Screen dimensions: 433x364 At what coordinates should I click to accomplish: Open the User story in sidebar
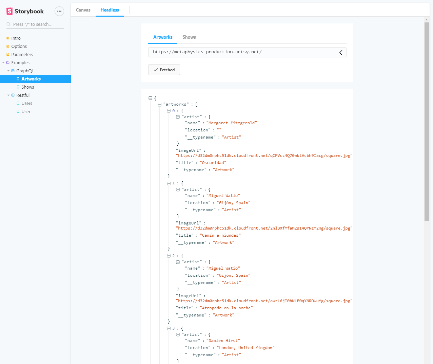pos(26,111)
